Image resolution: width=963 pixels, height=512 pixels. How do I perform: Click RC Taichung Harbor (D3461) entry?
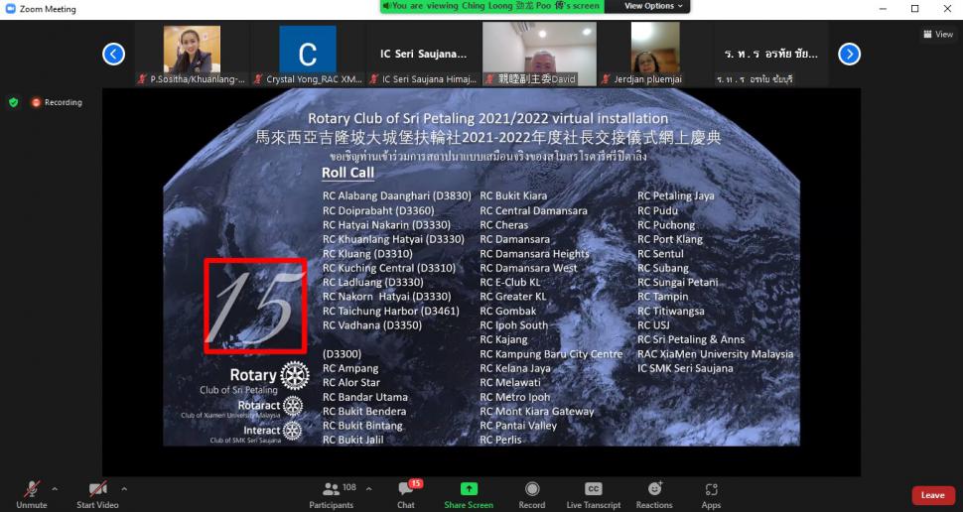click(x=390, y=312)
